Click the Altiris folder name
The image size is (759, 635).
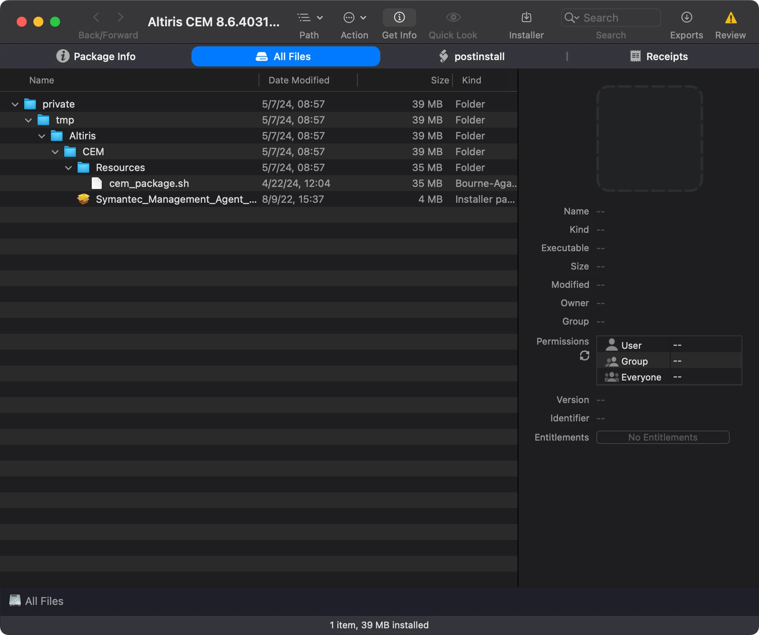click(x=83, y=136)
